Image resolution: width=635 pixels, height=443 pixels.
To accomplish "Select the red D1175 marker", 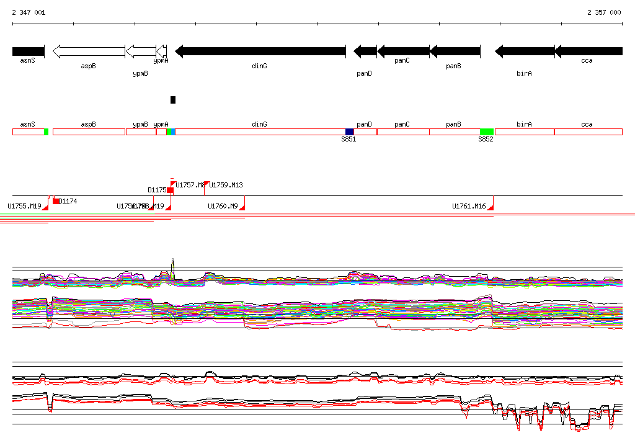I will 170,190.
